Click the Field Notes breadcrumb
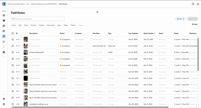This screenshot has height=108, width=201. [x=63, y=4]
